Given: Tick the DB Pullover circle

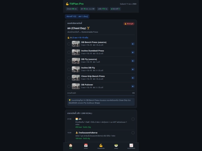Looking at the screenshot, I should point(69,86).
